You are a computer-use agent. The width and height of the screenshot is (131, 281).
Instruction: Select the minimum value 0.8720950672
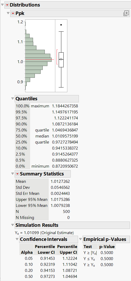coord(65,166)
